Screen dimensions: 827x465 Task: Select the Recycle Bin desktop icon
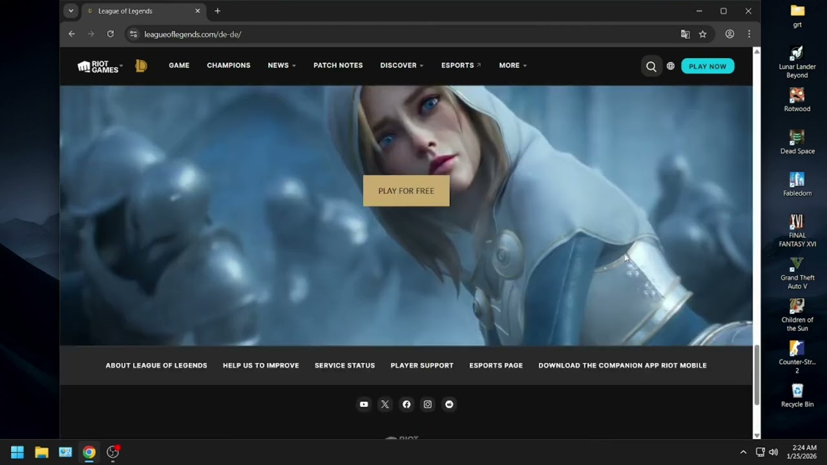pos(797,395)
